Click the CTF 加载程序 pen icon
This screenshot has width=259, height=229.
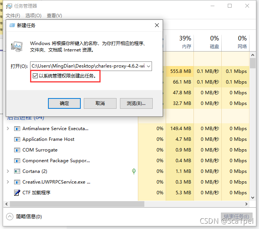point(17,193)
